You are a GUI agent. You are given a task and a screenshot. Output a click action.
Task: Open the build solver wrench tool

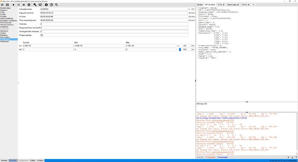[x=35, y=5]
